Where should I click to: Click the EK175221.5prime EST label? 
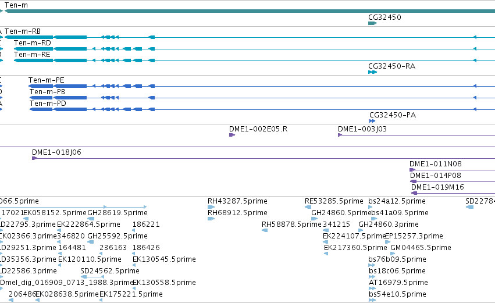131,294
